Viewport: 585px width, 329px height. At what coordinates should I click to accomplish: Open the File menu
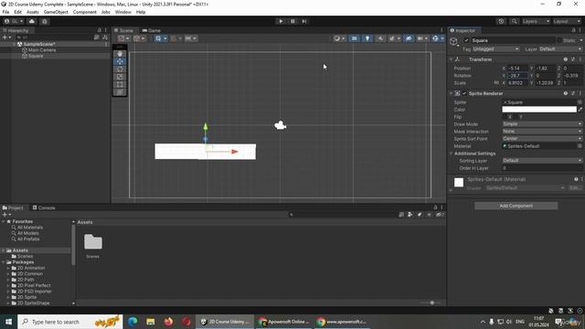5,12
